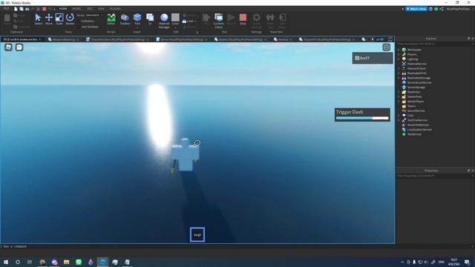Expand the Lighting tree node
Image resolution: width=475 pixels, height=267 pixels.
point(399,59)
